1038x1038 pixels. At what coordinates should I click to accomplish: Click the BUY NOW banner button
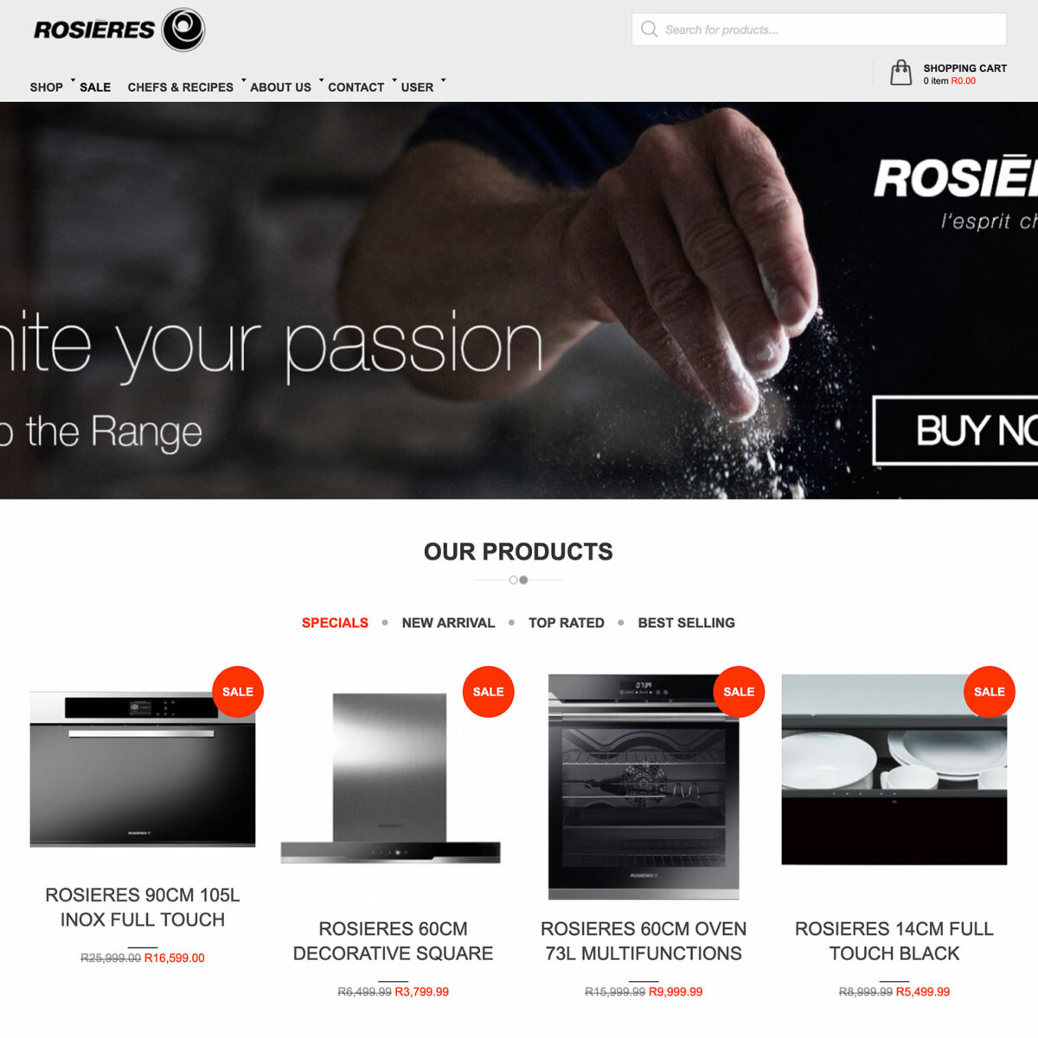[x=956, y=431]
